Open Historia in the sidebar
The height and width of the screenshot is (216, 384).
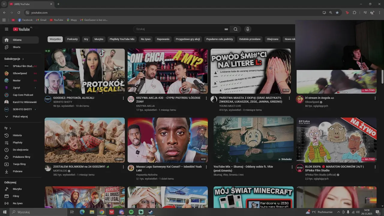pyautogui.click(x=20, y=135)
